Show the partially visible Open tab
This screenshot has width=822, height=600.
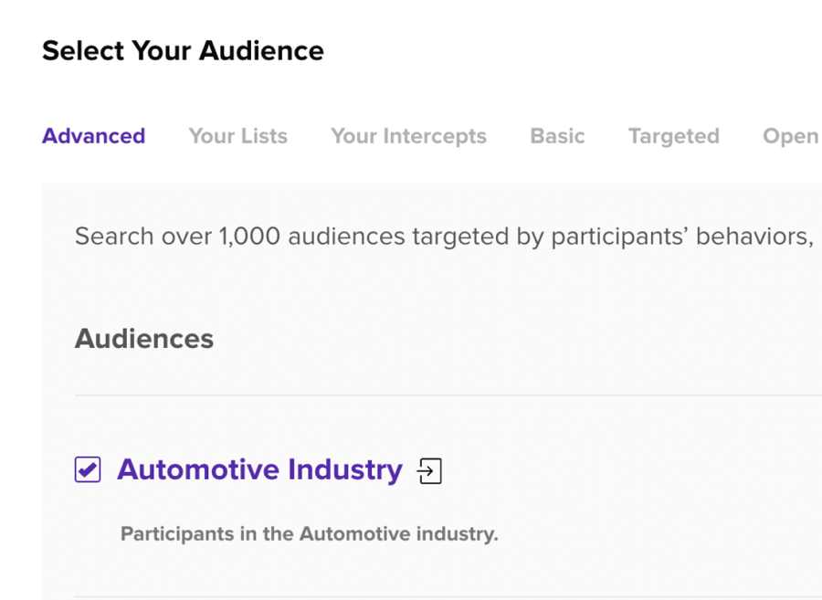tap(792, 136)
